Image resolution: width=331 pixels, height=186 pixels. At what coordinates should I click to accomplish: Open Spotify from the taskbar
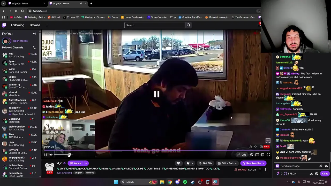(185, 182)
